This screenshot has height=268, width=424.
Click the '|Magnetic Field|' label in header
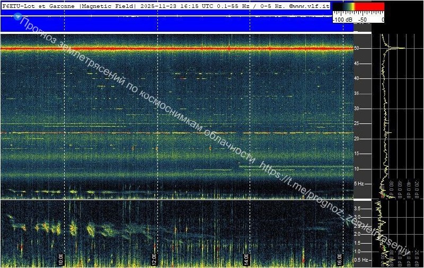click(108, 6)
